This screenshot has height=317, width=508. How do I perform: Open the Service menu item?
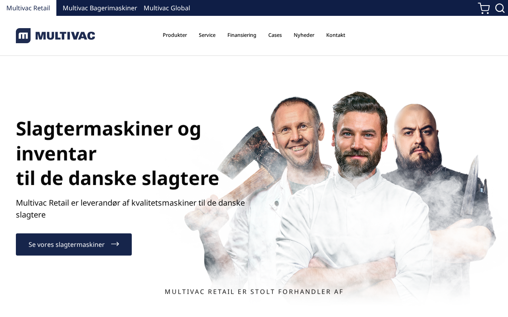pyautogui.click(x=207, y=35)
